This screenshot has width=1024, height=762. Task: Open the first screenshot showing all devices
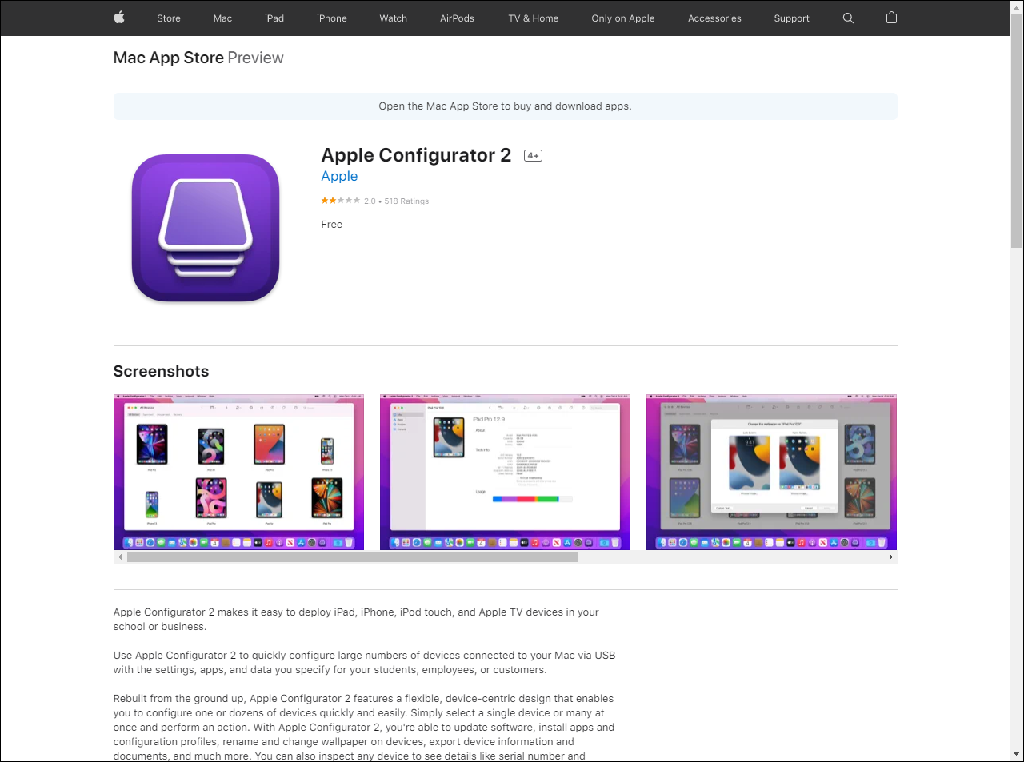[238, 472]
